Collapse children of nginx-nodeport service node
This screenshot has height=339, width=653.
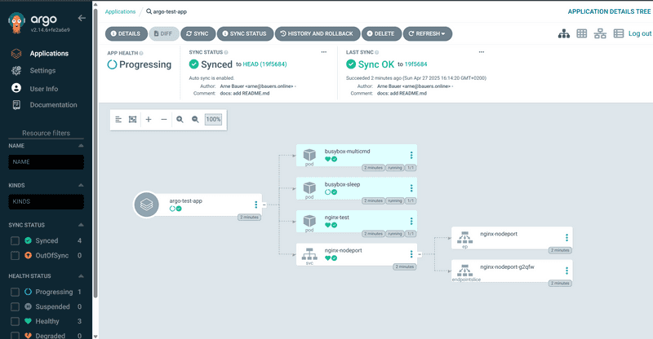[420, 254]
